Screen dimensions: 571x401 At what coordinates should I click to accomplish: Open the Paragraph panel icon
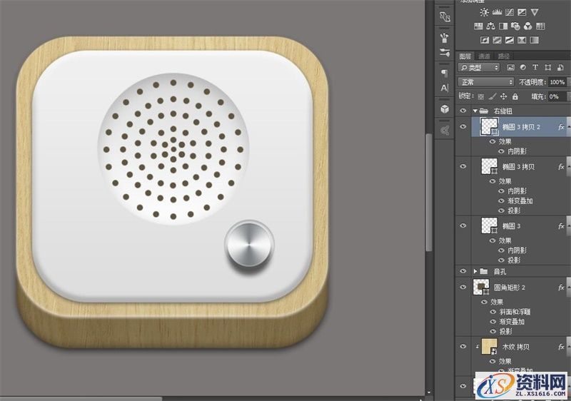pyautogui.click(x=445, y=73)
